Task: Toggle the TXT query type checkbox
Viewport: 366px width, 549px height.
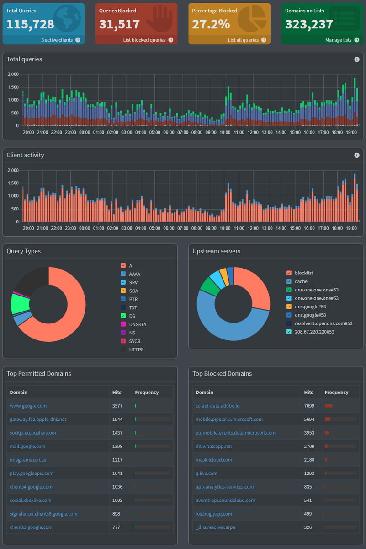Action: click(123, 308)
